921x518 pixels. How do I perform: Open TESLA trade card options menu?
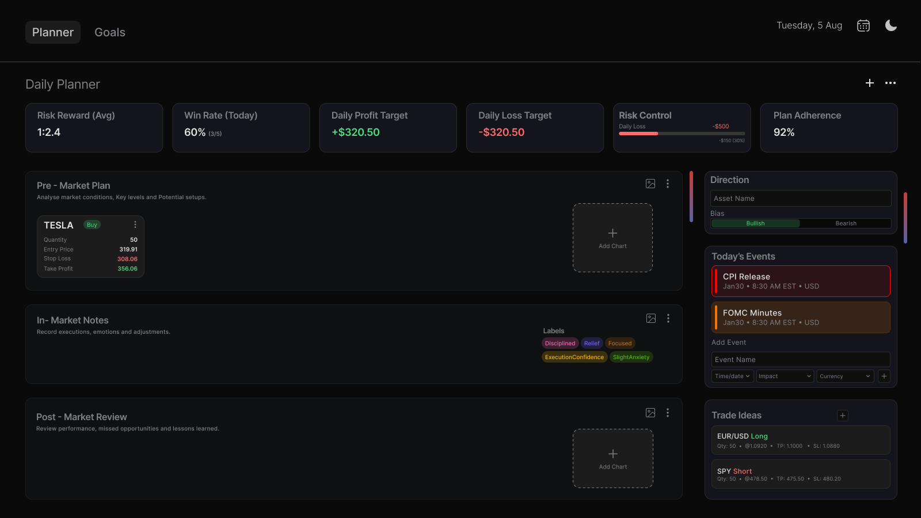click(x=135, y=224)
